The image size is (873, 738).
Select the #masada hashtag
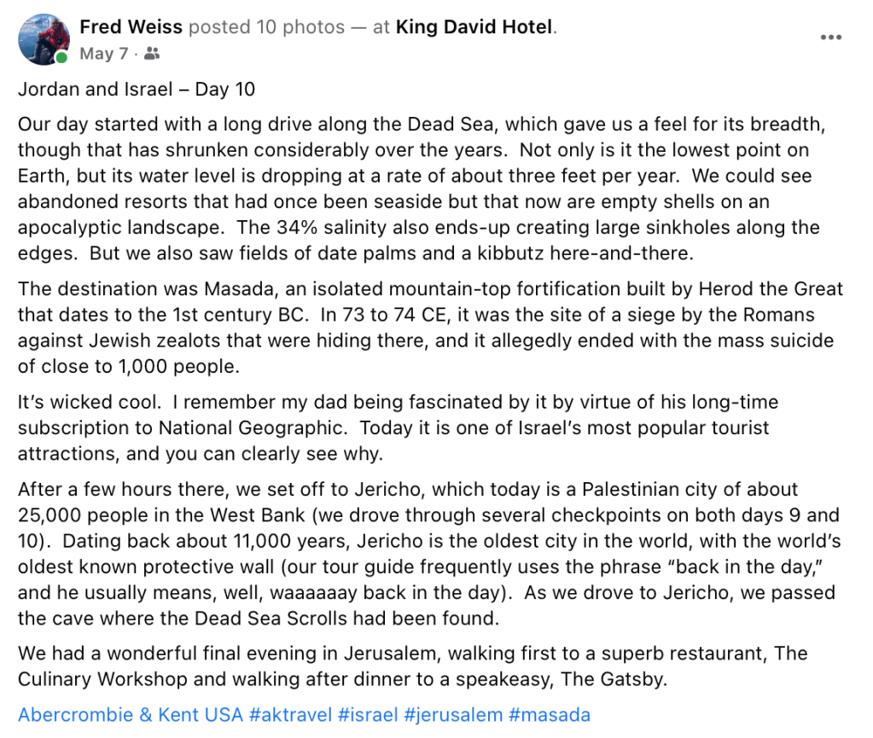point(549,715)
